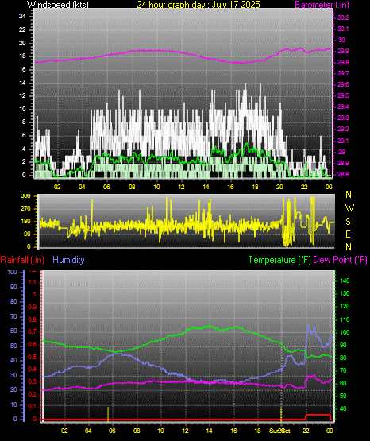Click the "110" temperature scale value
Image resolution: width=370 pixels, height=441 pixels.
(345, 319)
